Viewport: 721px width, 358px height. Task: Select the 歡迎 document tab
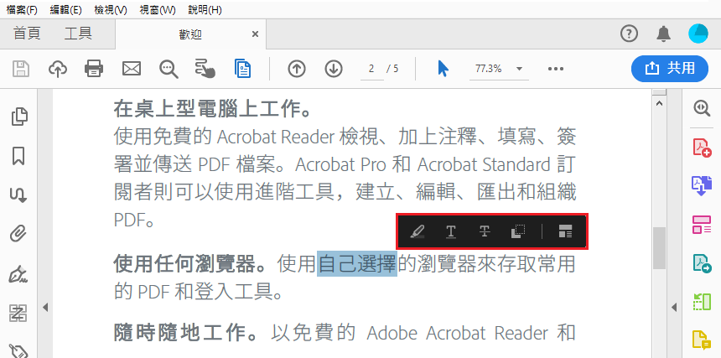click(x=190, y=34)
